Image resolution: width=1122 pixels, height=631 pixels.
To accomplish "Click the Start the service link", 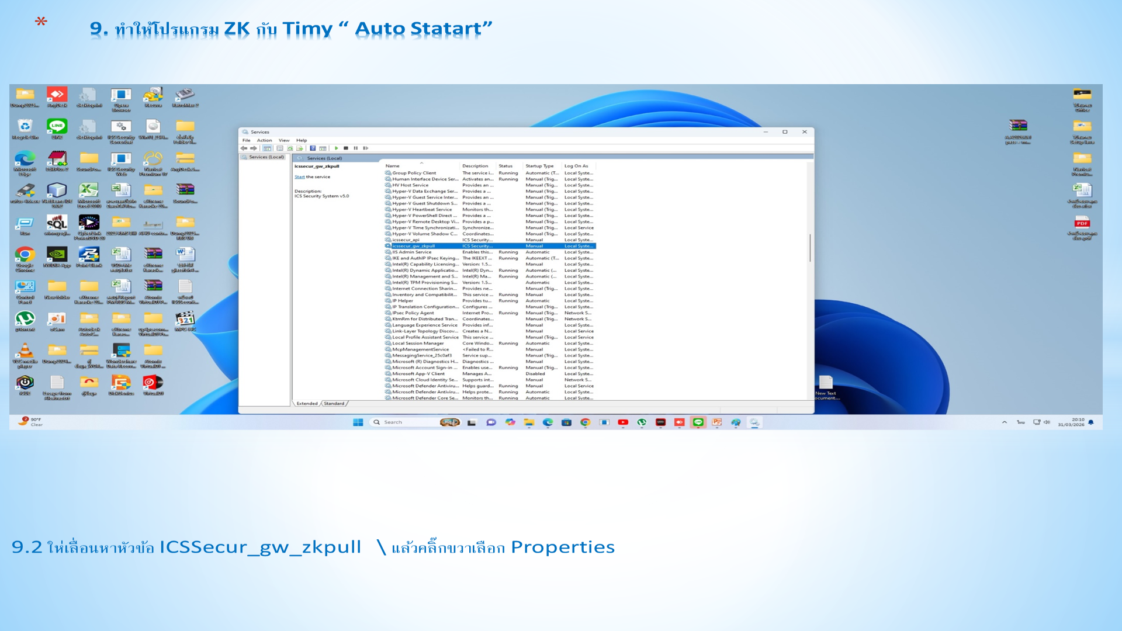I will 300,177.
